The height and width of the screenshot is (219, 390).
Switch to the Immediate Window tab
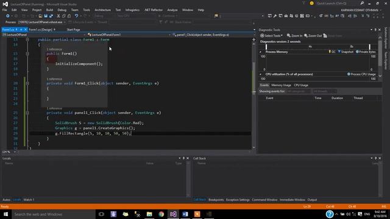coord(292,200)
